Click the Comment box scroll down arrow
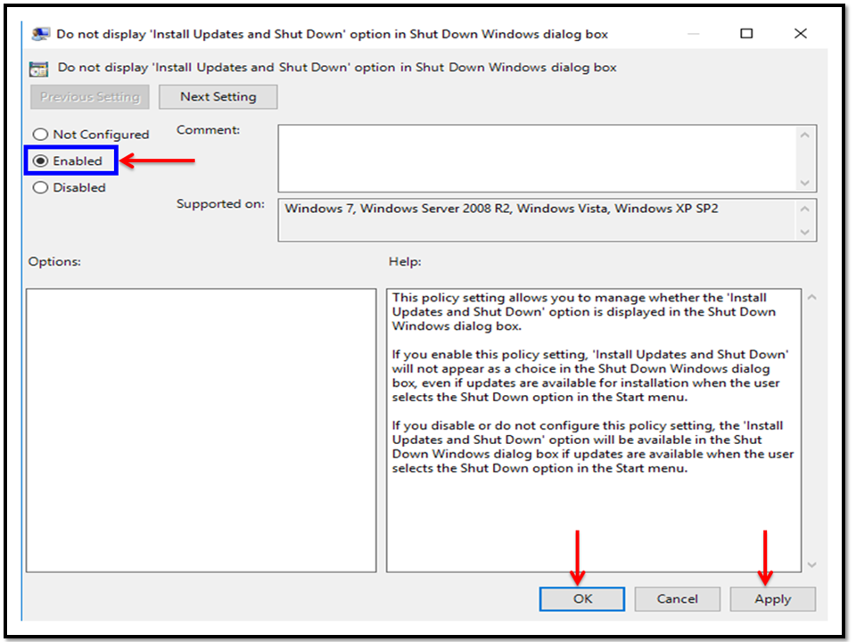The height and width of the screenshot is (642, 856). pos(804,182)
